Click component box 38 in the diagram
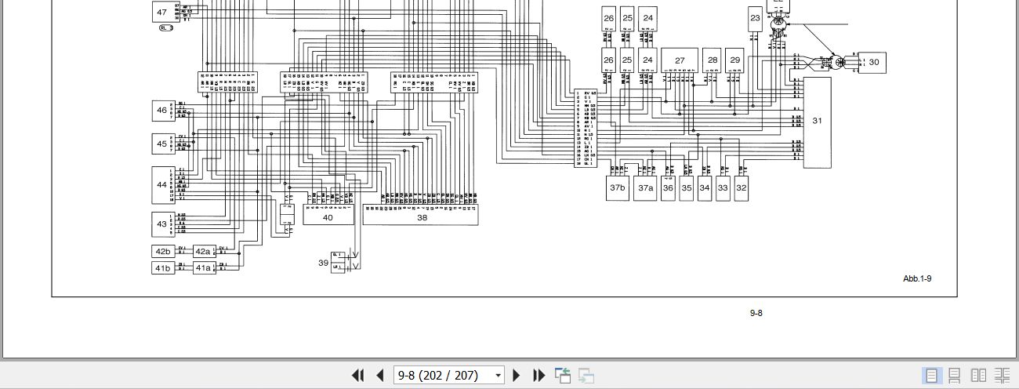1019x389 pixels. 421,217
